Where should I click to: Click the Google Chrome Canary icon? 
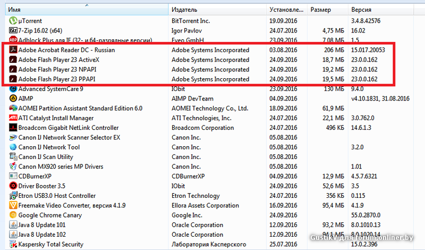(14, 215)
